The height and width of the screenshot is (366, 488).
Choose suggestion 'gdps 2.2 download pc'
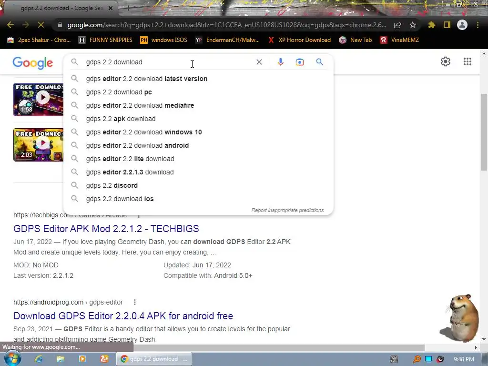(x=198, y=92)
